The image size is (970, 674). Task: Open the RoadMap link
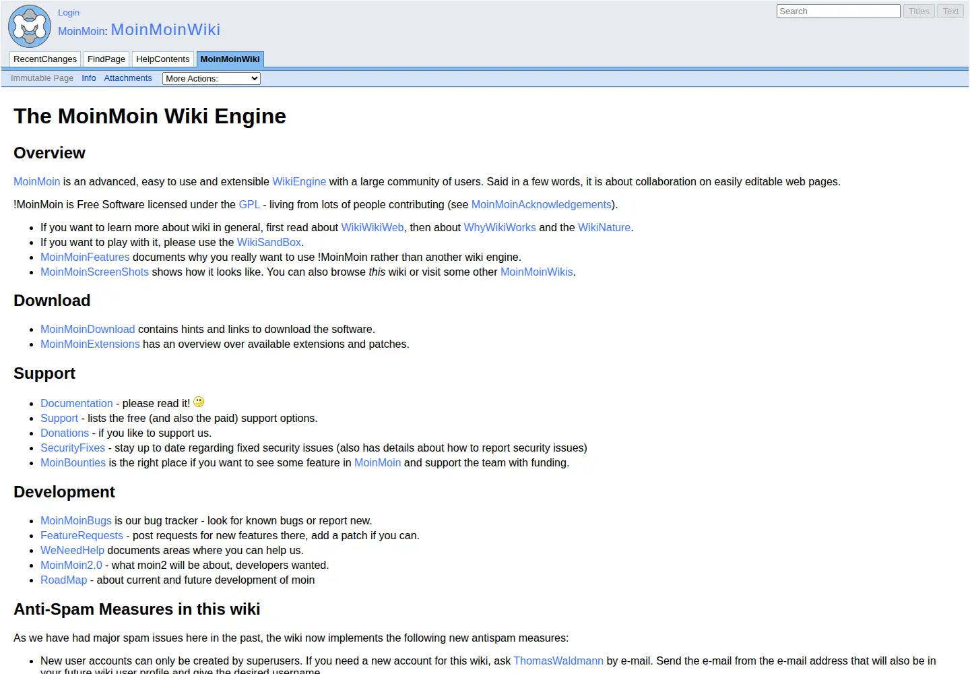click(x=64, y=580)
